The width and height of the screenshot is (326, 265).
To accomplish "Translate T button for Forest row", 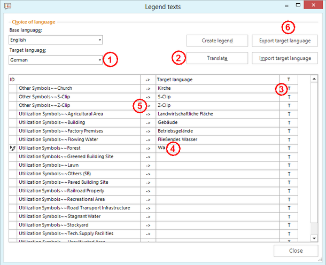I will tap(289, 148).
